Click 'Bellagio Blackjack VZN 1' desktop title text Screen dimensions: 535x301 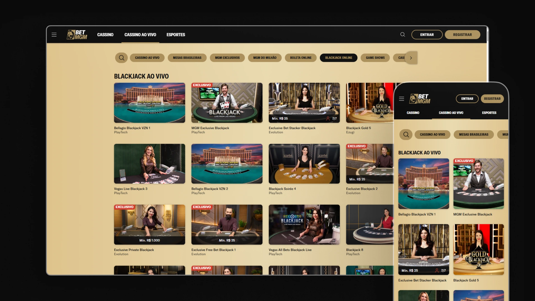[132, 128]
